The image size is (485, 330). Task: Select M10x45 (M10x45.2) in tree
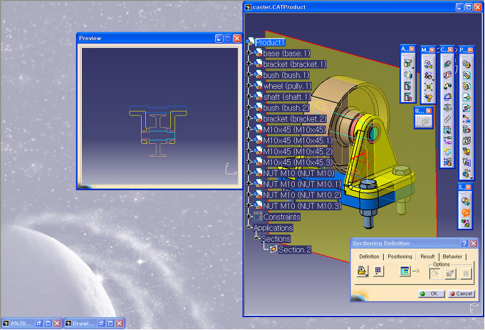(298, 151)
